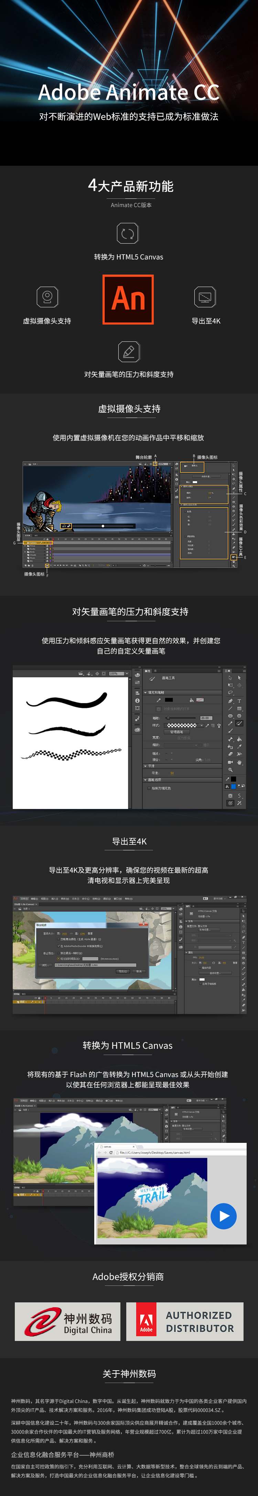Select the Text tool in brush screenshot toolbar
This screenshot has width=258, height=1496.
click(239, 701)
